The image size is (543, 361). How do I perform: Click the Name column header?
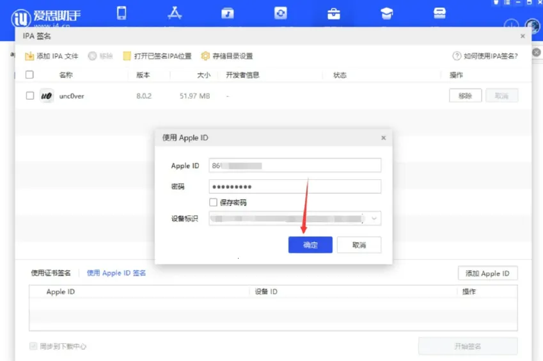coord(66,75)
